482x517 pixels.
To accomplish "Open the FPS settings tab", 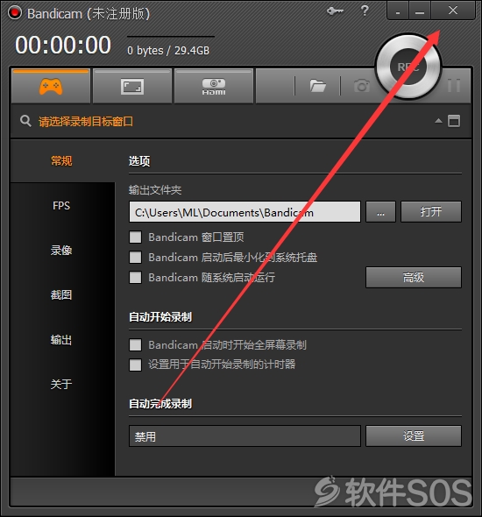I will [61, 206].
